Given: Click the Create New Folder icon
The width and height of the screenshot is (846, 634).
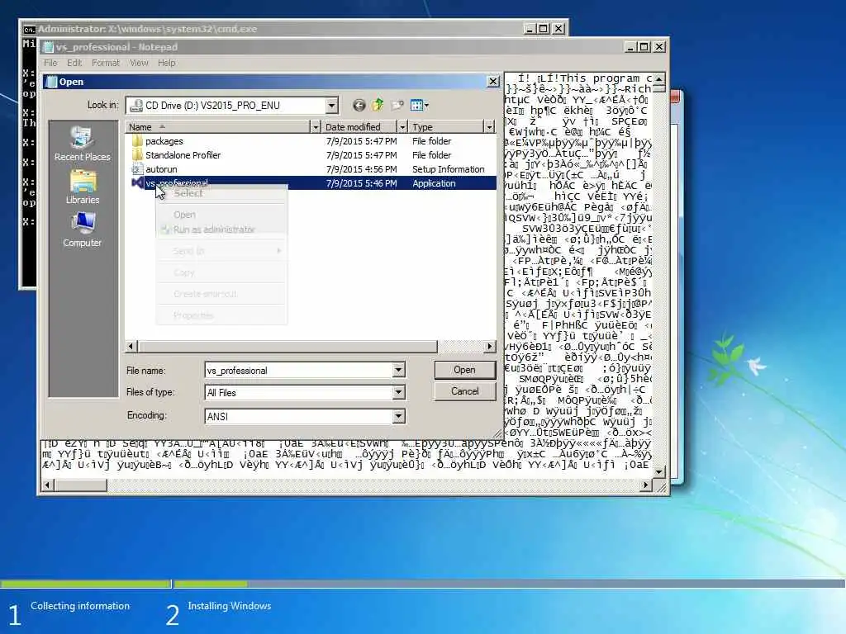Looking at the screenshot, I should [397, 105].
